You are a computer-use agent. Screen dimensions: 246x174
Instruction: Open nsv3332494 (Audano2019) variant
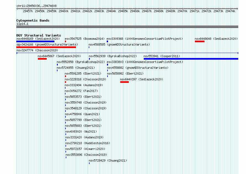pos(84,85)
